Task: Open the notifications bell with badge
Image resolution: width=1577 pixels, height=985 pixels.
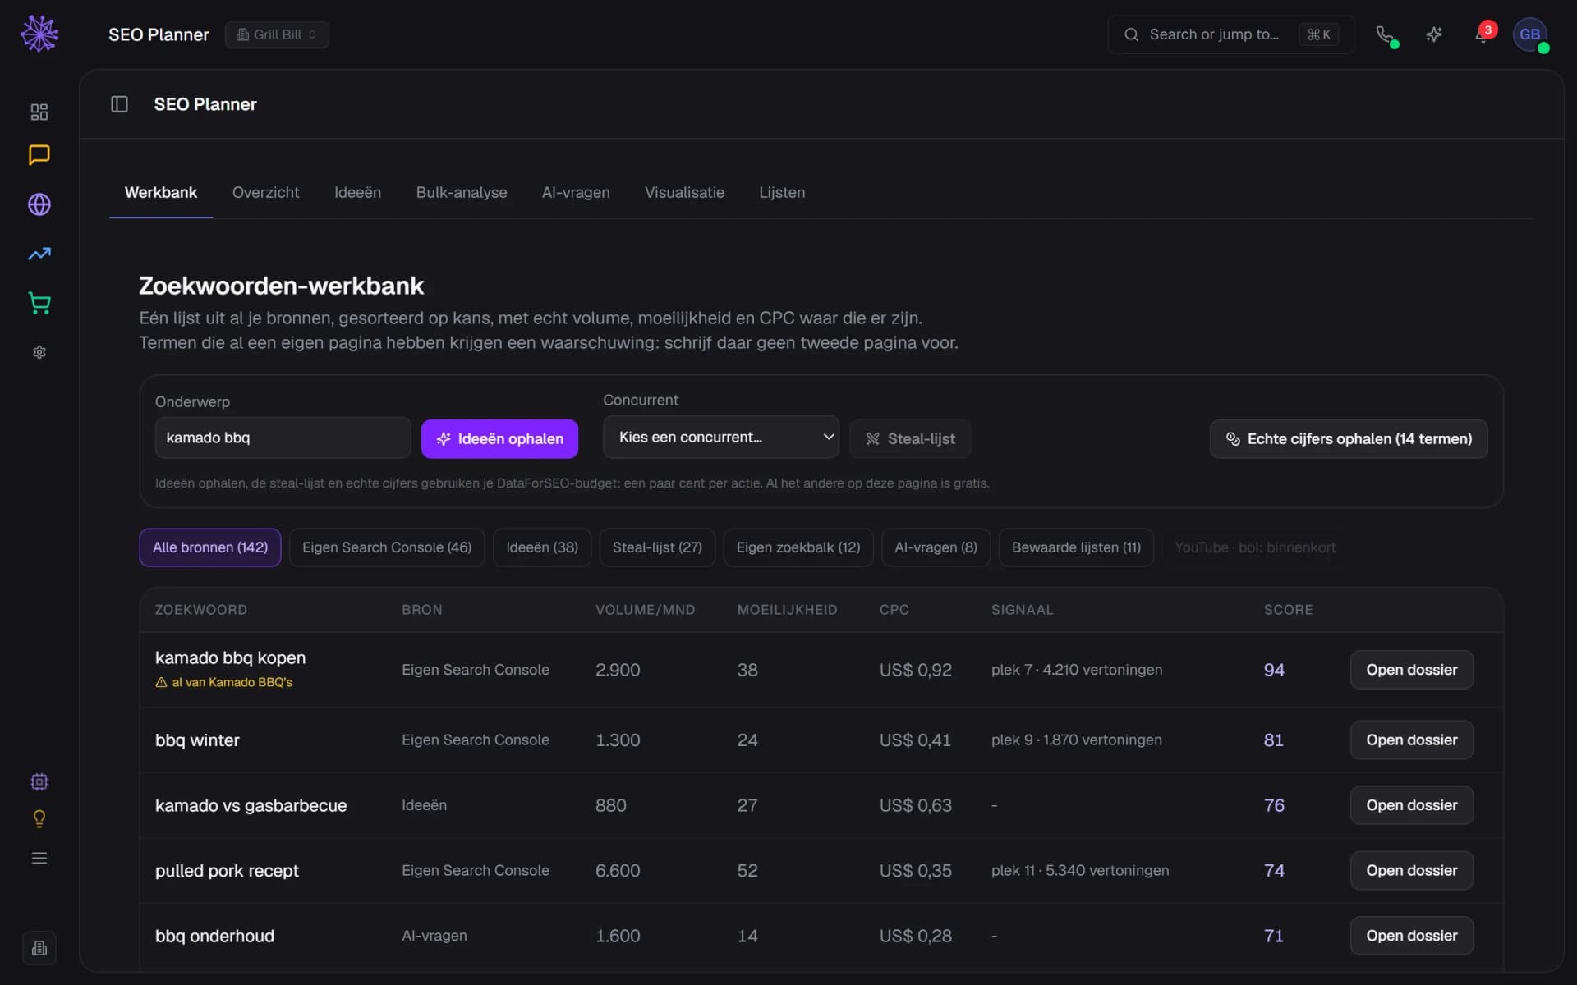Action: click(1483, 34)
